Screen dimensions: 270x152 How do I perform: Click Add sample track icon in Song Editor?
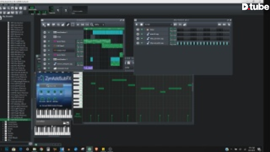coord(58,24)
